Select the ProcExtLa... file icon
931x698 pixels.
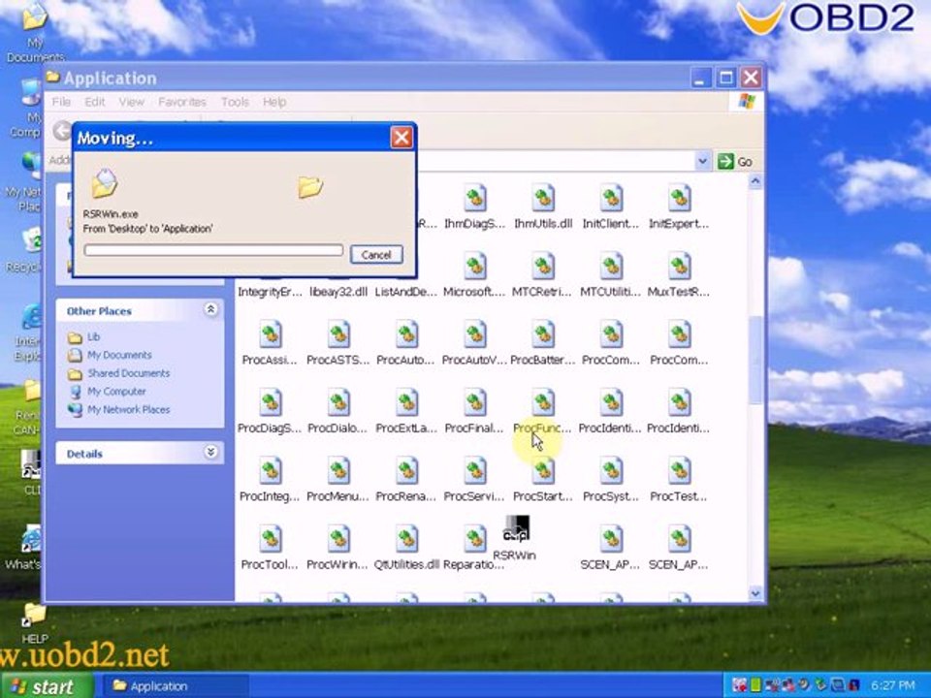coord(406,403)
